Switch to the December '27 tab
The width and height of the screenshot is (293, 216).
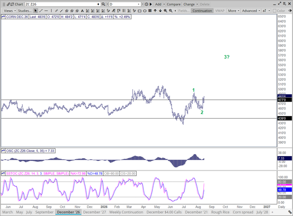pos(94,212)
